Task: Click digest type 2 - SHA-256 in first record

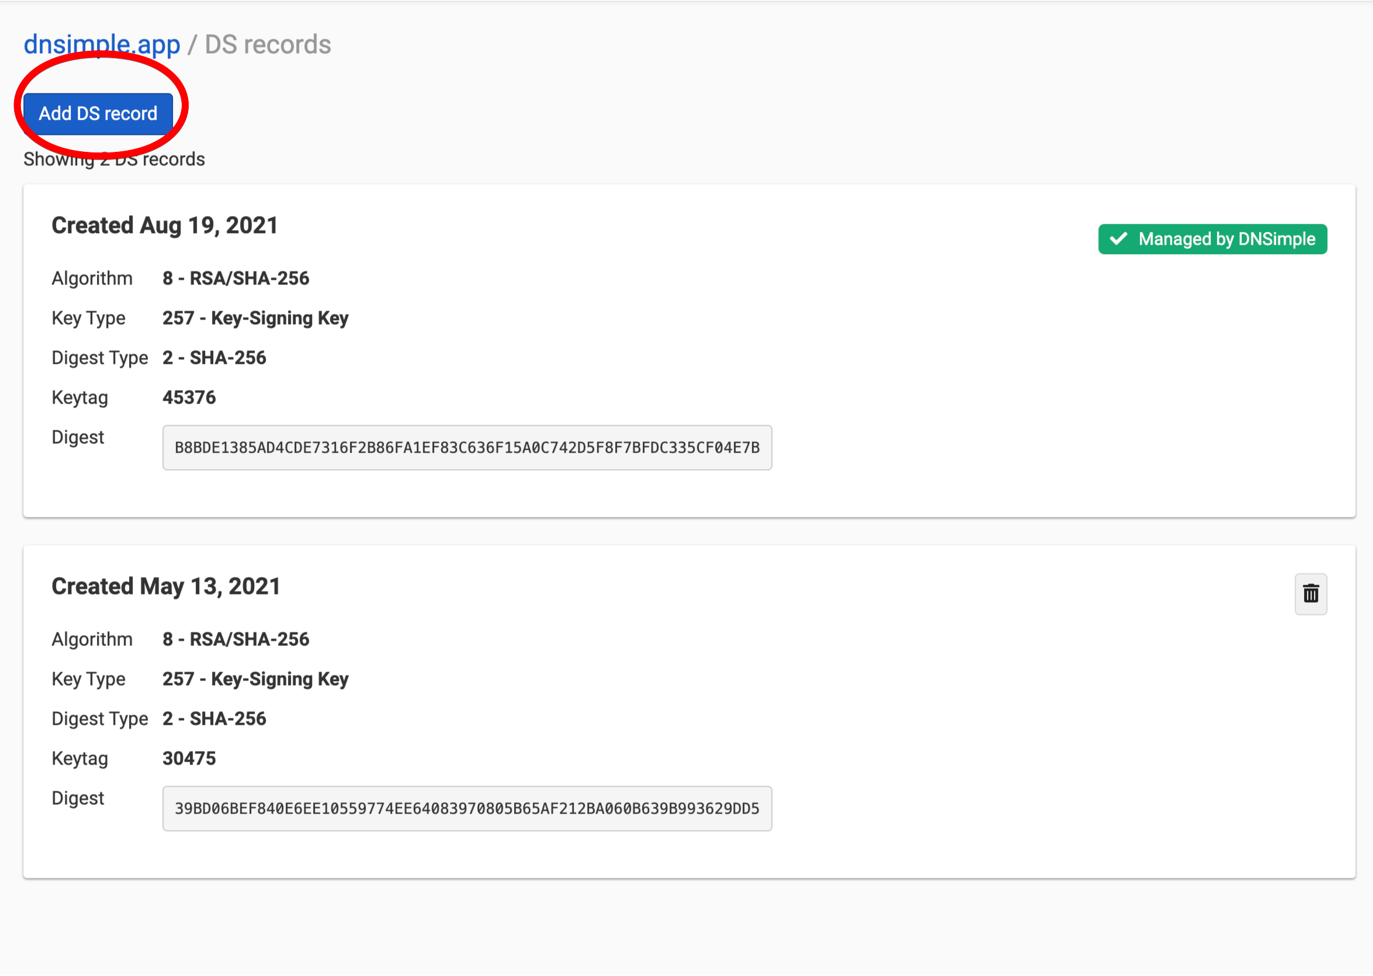Action: tap(214, 357)
